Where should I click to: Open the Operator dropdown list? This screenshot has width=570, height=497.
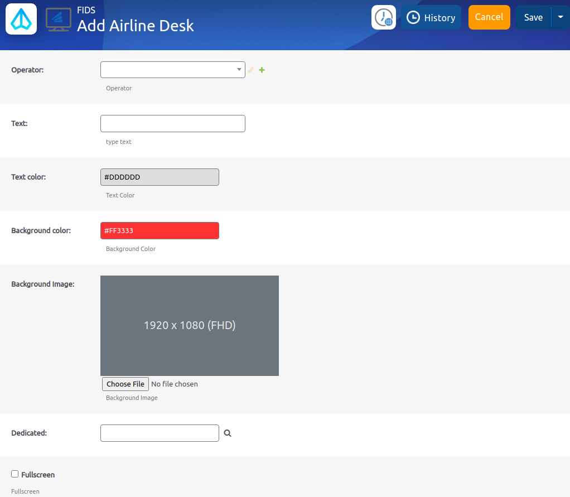tap(173, 70)
